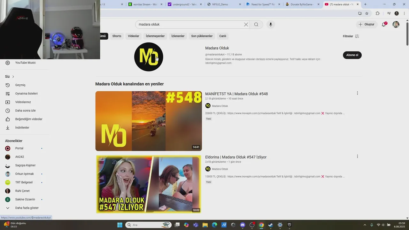Open Steam from the taskbar
Image resolution: width=409 pixels, height=230 pixels.
coord(271,225)
